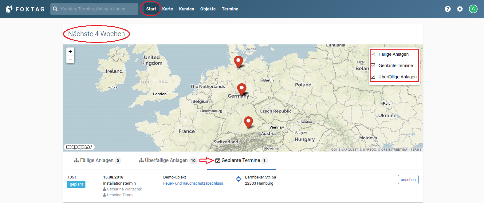Switch to Geplante Termine tab
484x203 pixels.
[x=241, y=160]
